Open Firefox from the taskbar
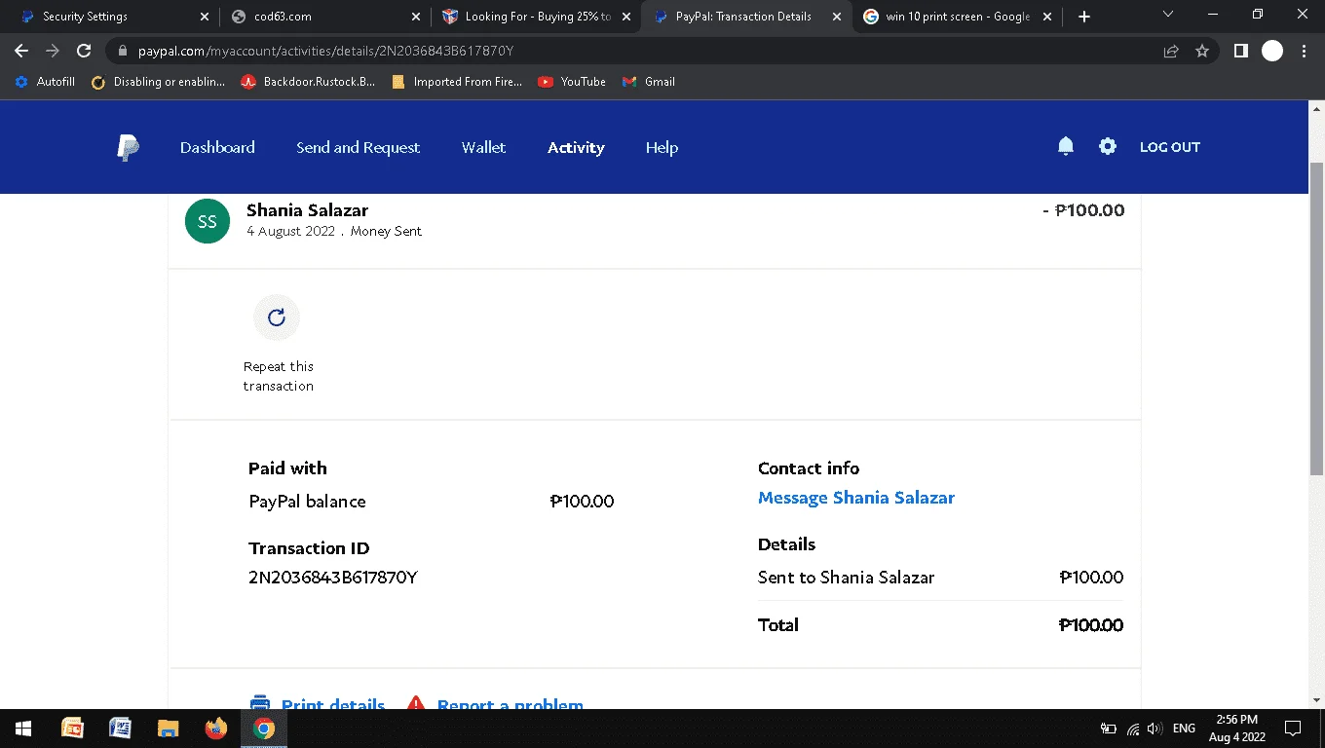The image size is (1325, 748). coord(216,729)
